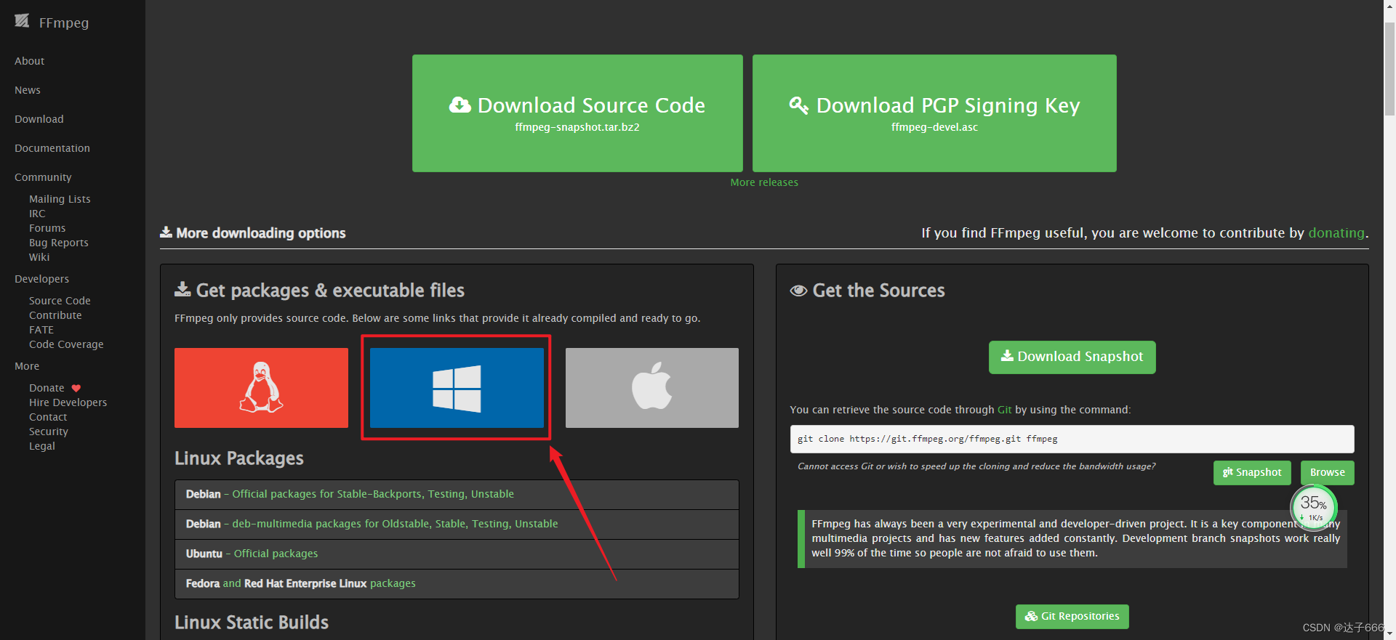Image resolution: width=1396 pixels, height=640 pixels.
Task: Click the Browse button
Action: [1328, 473]
